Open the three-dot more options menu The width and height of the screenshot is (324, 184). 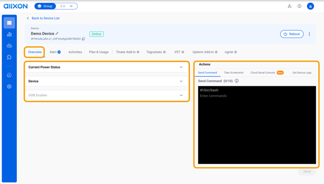(x=309, y=34)
